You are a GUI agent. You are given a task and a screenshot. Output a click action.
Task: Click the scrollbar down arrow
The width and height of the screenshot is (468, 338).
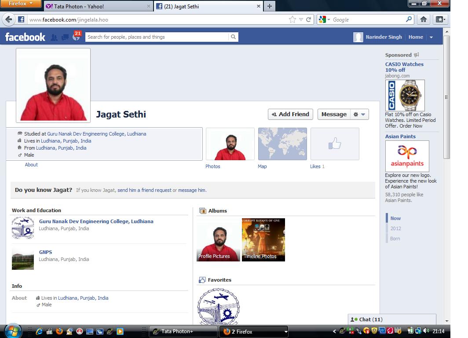coord(446,321)
